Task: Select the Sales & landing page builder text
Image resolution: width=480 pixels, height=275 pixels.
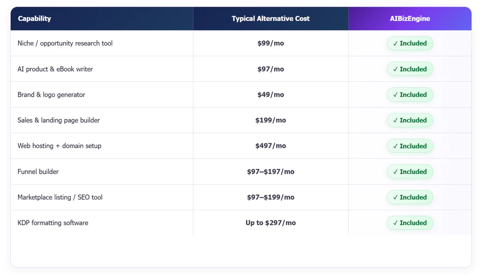Action: (x=59, y=120)
